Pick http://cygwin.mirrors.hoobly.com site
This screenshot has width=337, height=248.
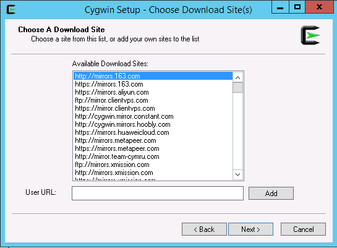153,124
